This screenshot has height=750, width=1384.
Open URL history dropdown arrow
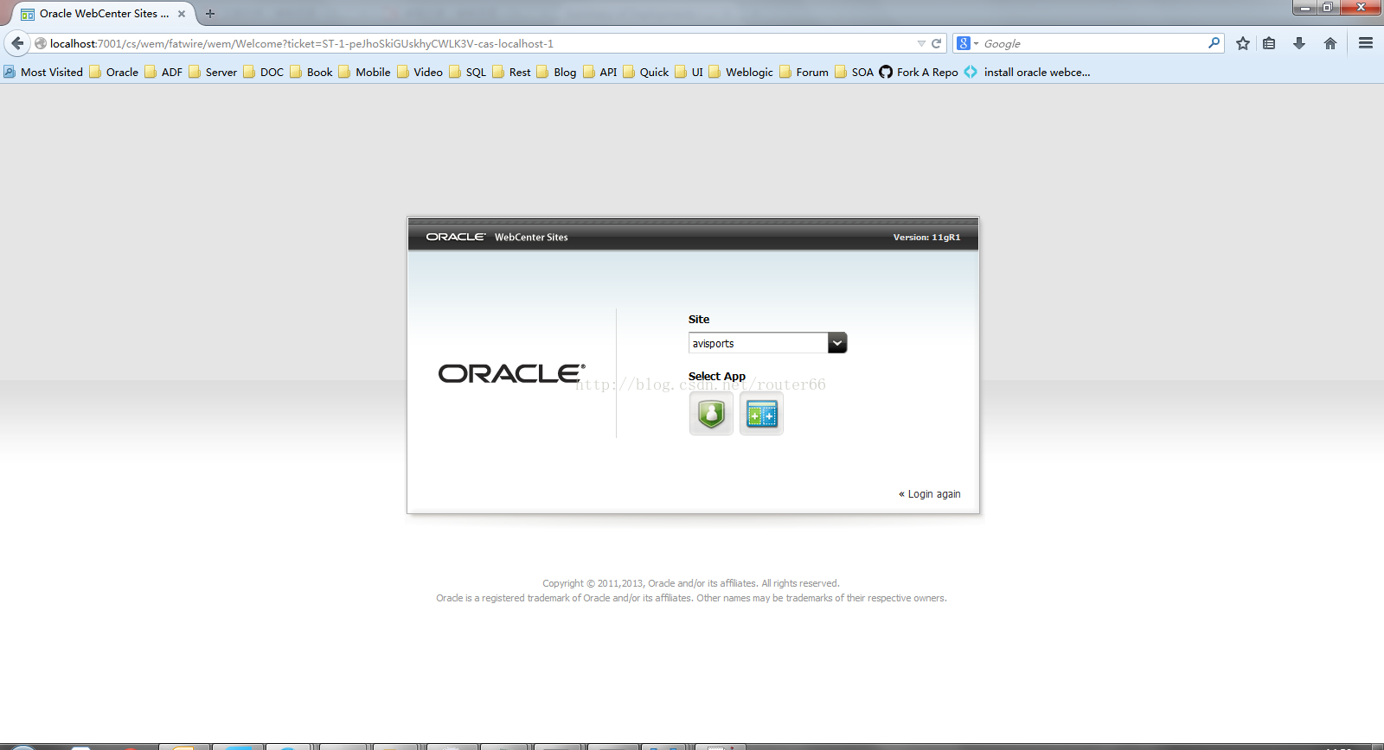(921, 43)
